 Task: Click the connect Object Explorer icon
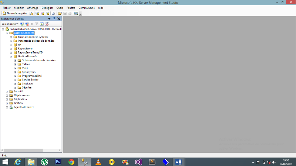[x=22, y=24]
